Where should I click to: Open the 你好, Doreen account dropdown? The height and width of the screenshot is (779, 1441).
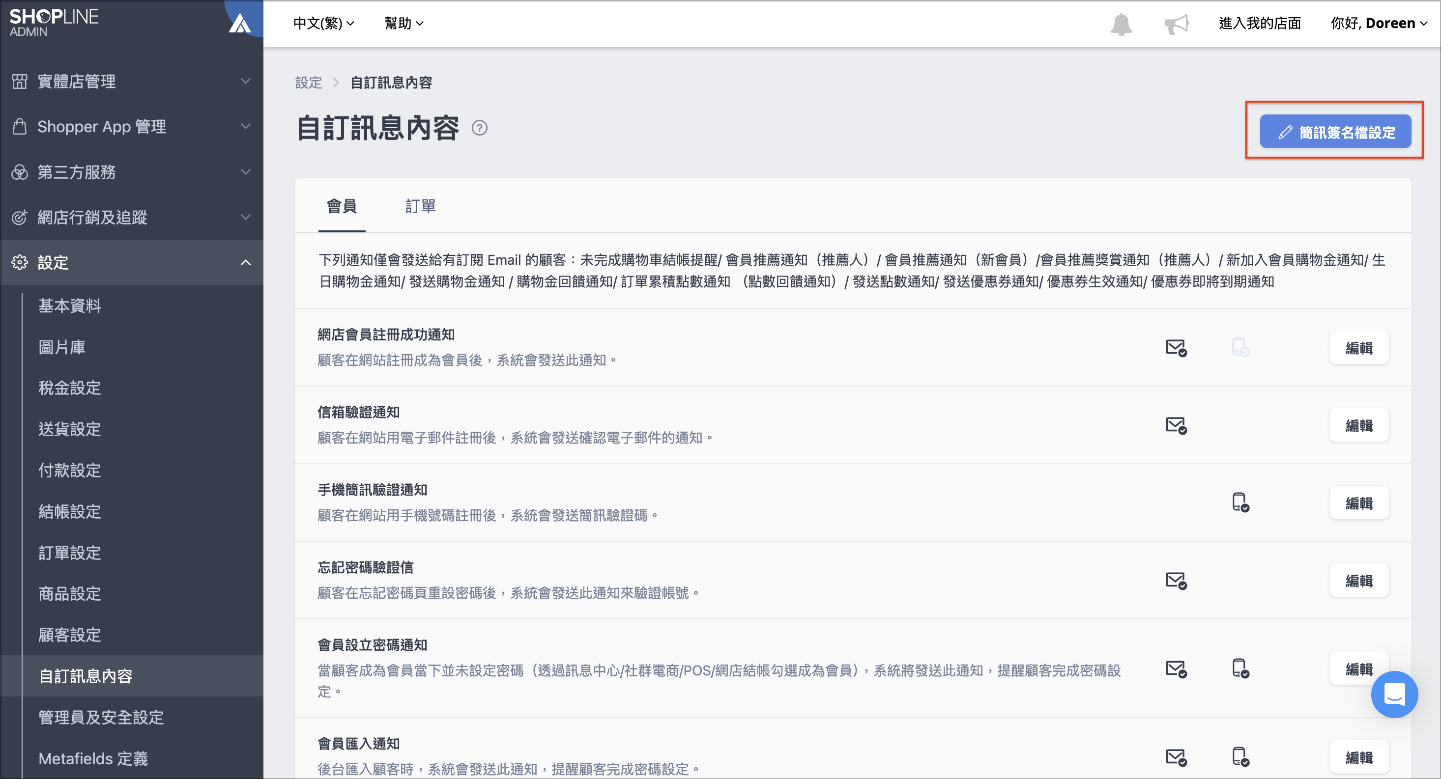click(1379, 24)
